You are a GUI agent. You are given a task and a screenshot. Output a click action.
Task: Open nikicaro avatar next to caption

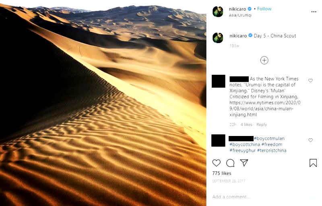coord(218,38)
